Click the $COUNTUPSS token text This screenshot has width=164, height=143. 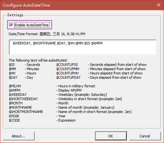67,65
